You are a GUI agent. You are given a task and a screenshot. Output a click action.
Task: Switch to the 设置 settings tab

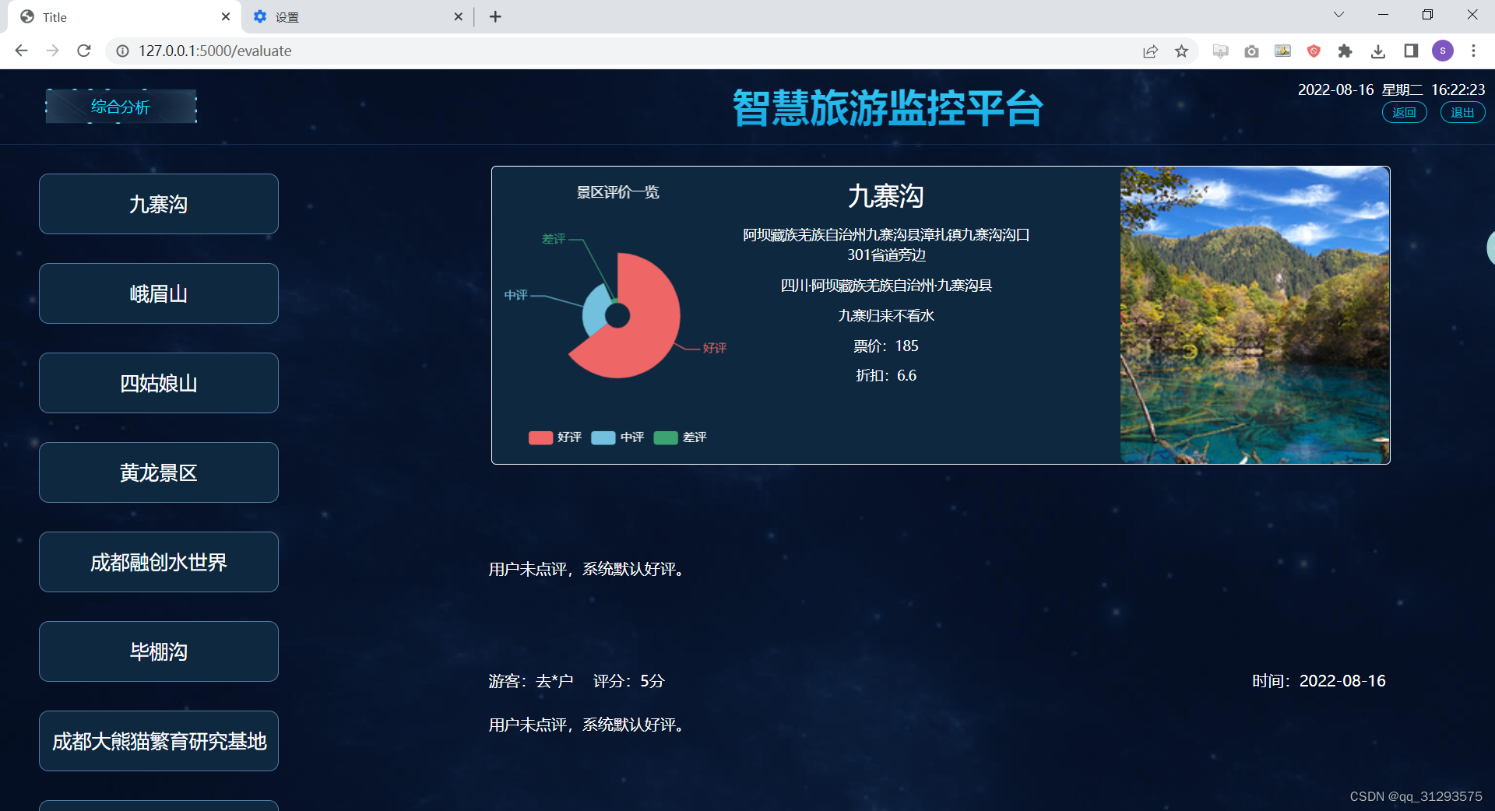click(x=357, y=16)
